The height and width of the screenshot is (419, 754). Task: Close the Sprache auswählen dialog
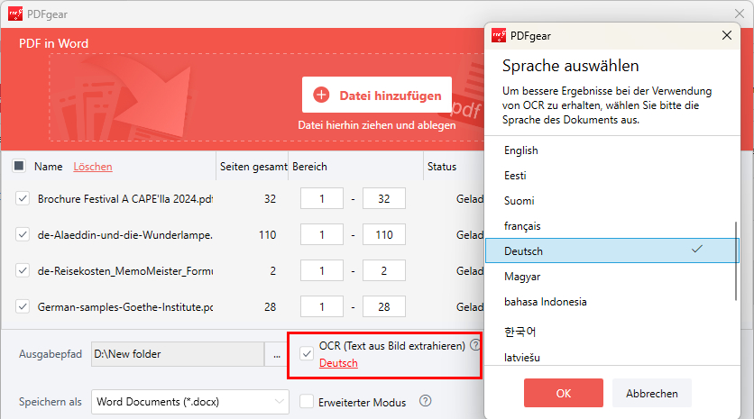point(727,35)
